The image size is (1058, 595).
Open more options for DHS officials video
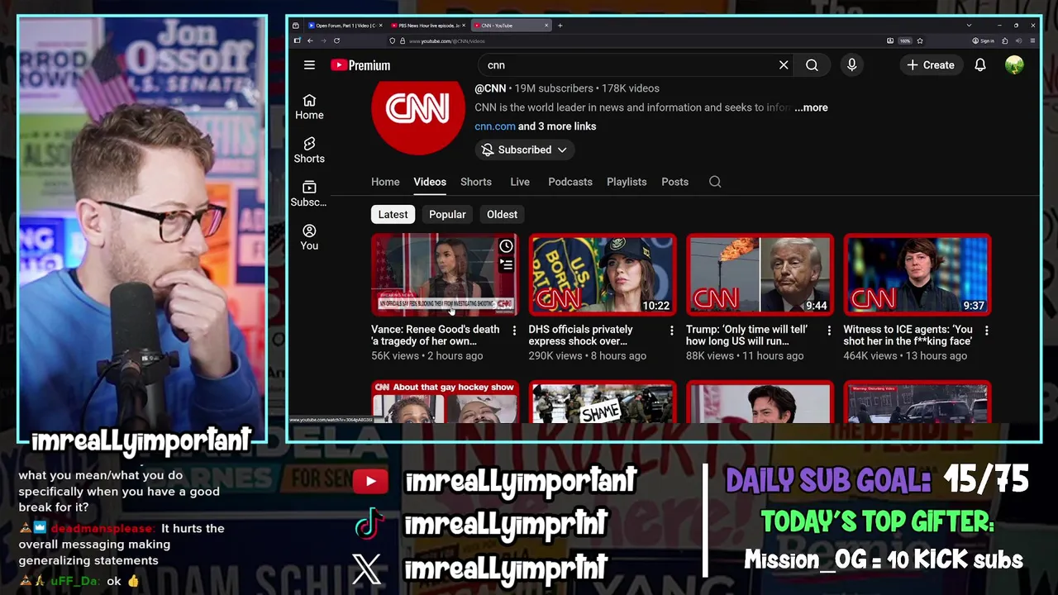671,331
